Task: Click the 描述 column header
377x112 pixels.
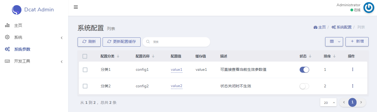Action: pos(224,56)
